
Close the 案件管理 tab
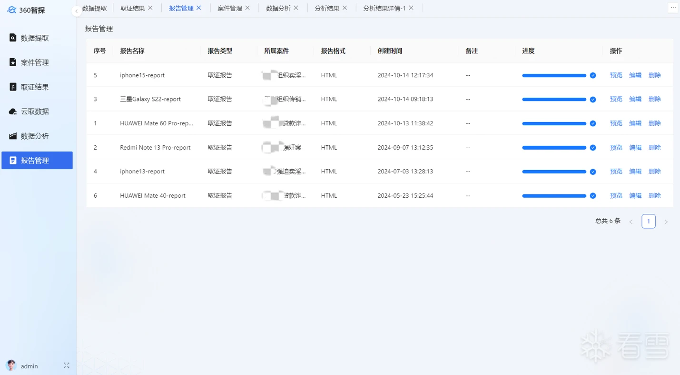point(247,8)
